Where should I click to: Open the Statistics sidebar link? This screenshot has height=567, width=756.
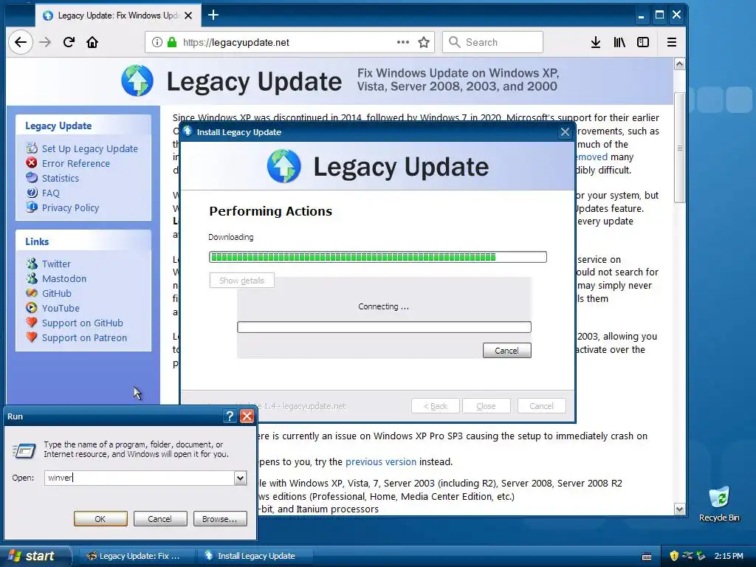tap(61, 179)
